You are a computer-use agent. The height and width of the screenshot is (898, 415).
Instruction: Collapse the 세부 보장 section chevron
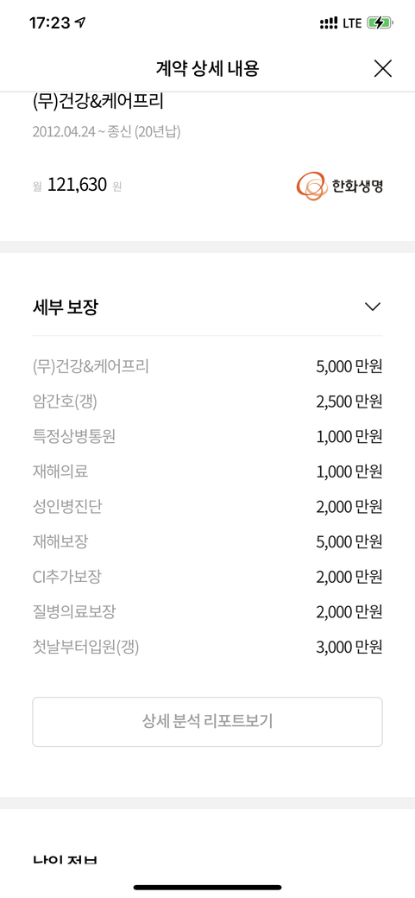(x=373, y=307)
